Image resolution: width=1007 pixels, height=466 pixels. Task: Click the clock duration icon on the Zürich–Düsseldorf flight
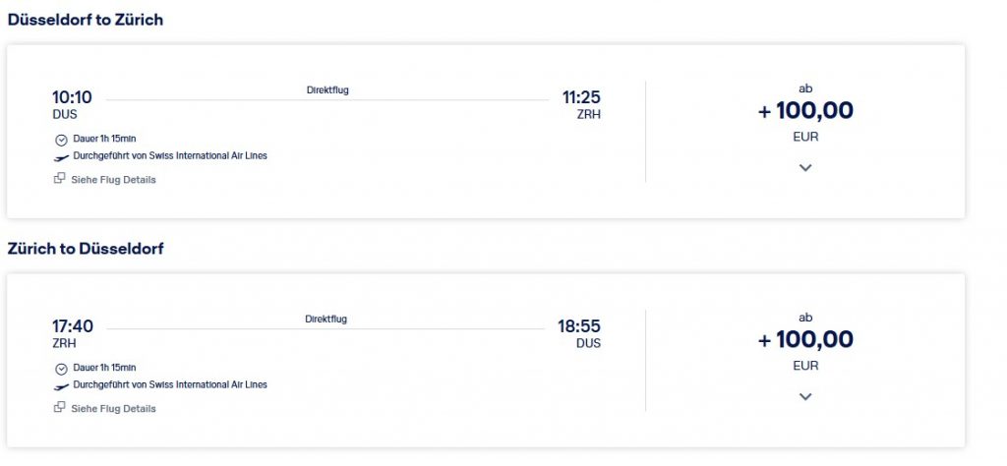click(x=61, y=369)
